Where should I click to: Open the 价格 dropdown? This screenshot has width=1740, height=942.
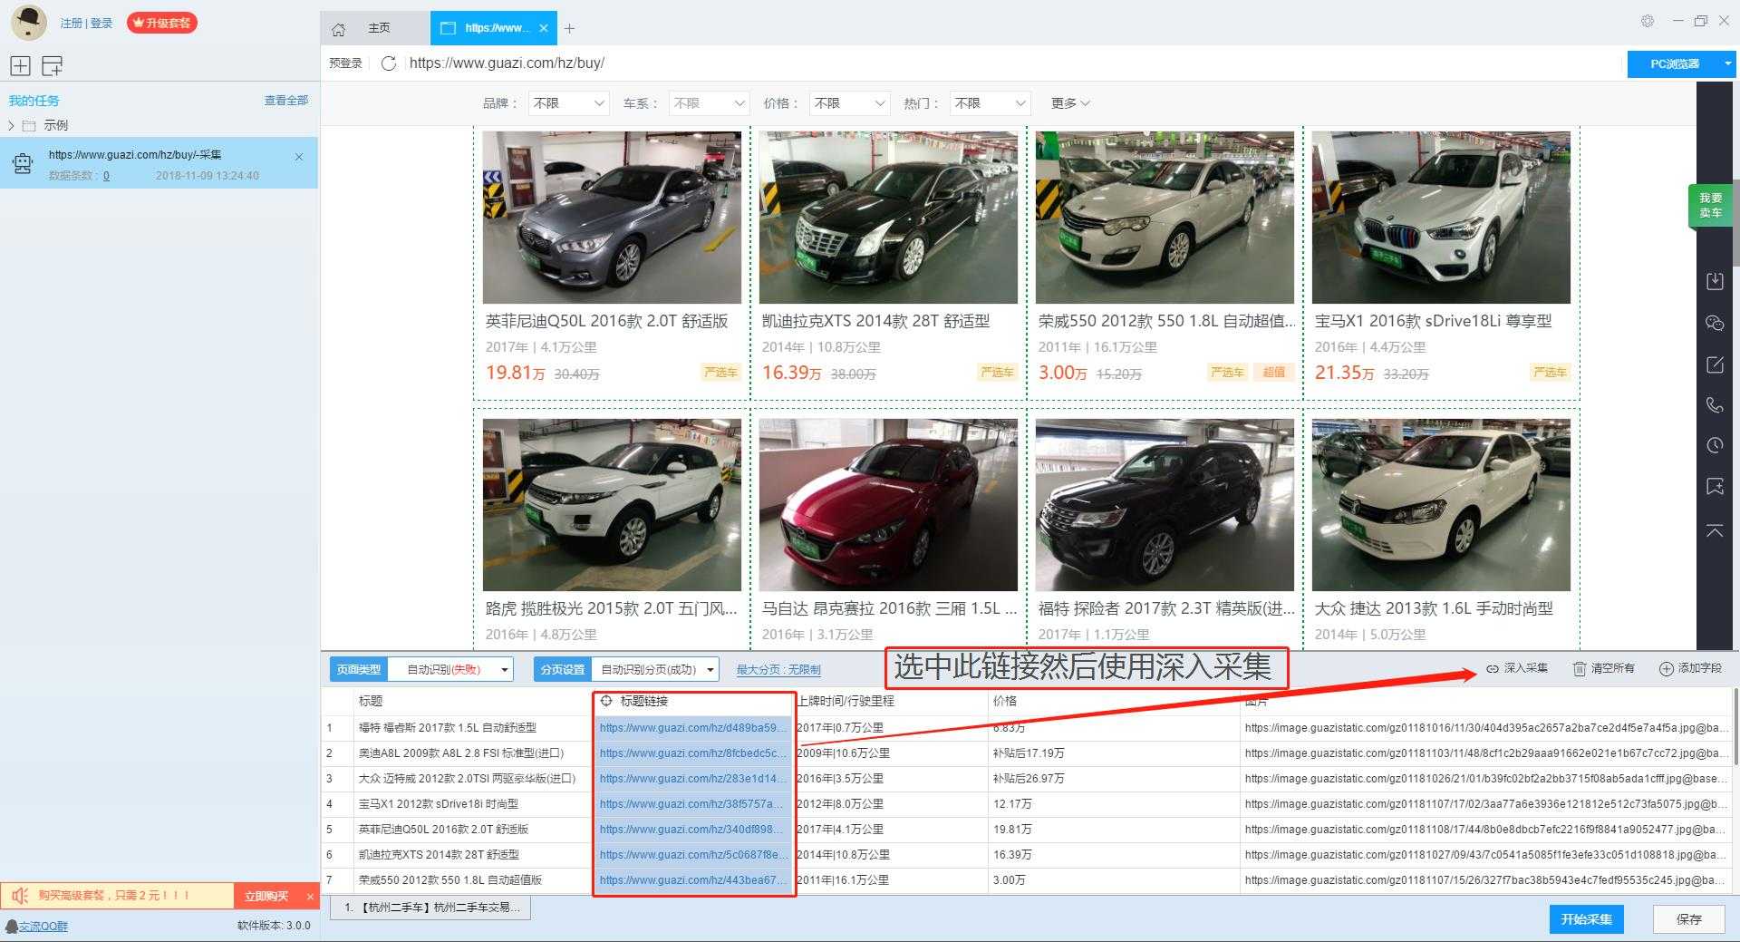(x=849, y=103)
